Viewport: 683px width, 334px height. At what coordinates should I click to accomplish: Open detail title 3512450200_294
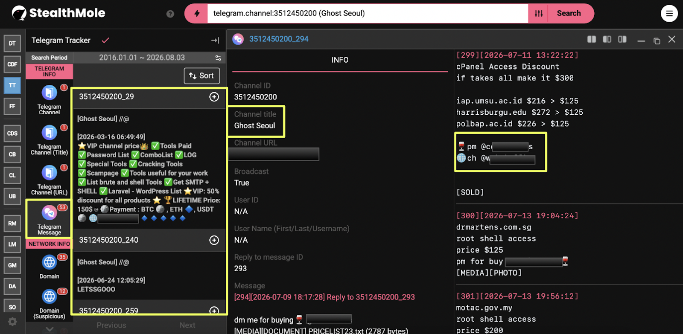coord(279,39)
